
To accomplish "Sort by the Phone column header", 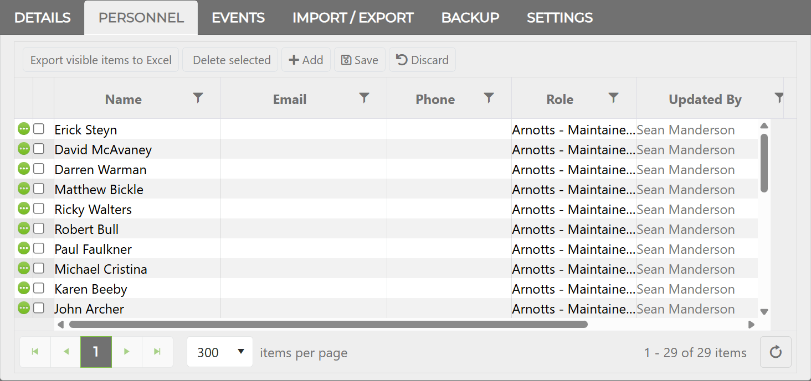I will 435,100.
